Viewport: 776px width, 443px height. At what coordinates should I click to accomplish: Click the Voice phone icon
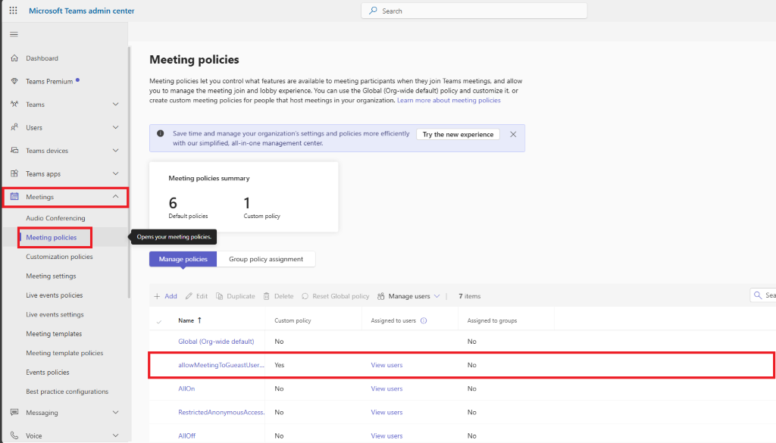pyautogui.click(x=14, y=435)
